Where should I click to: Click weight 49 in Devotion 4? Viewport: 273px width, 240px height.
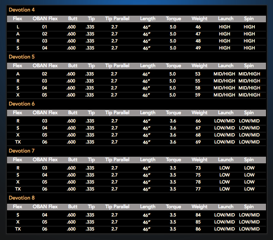(x=198, y=48)
